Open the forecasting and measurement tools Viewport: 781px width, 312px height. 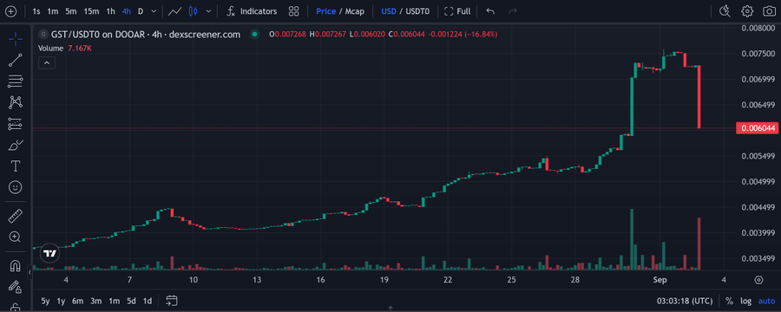click(16, 124)
